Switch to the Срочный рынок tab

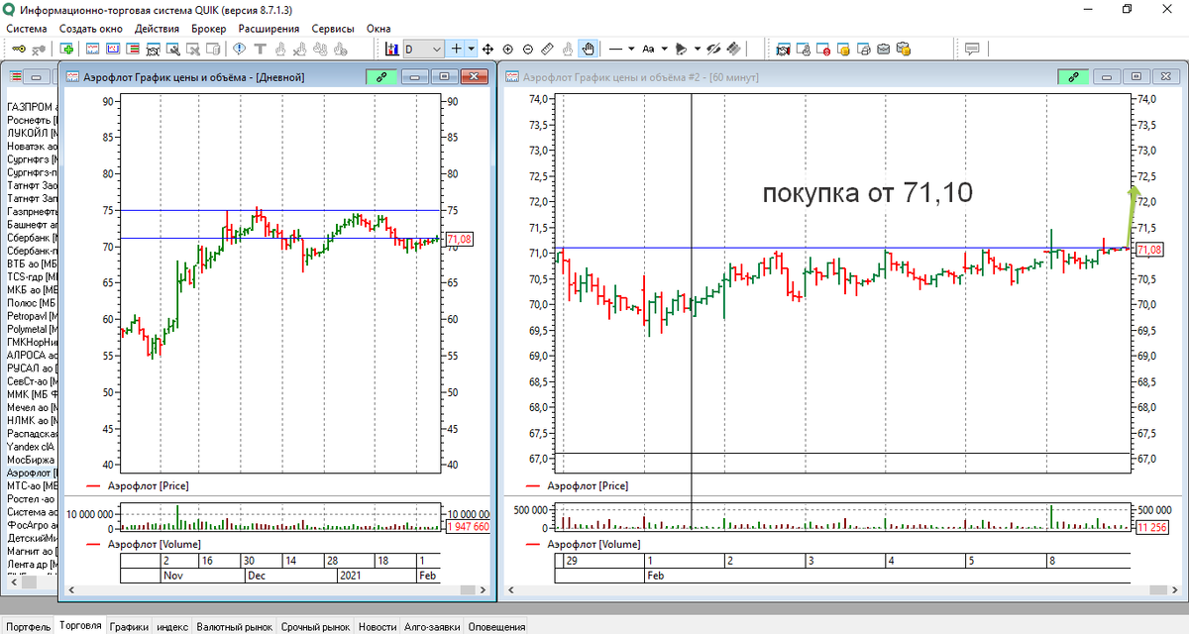[x=315, y=627]
